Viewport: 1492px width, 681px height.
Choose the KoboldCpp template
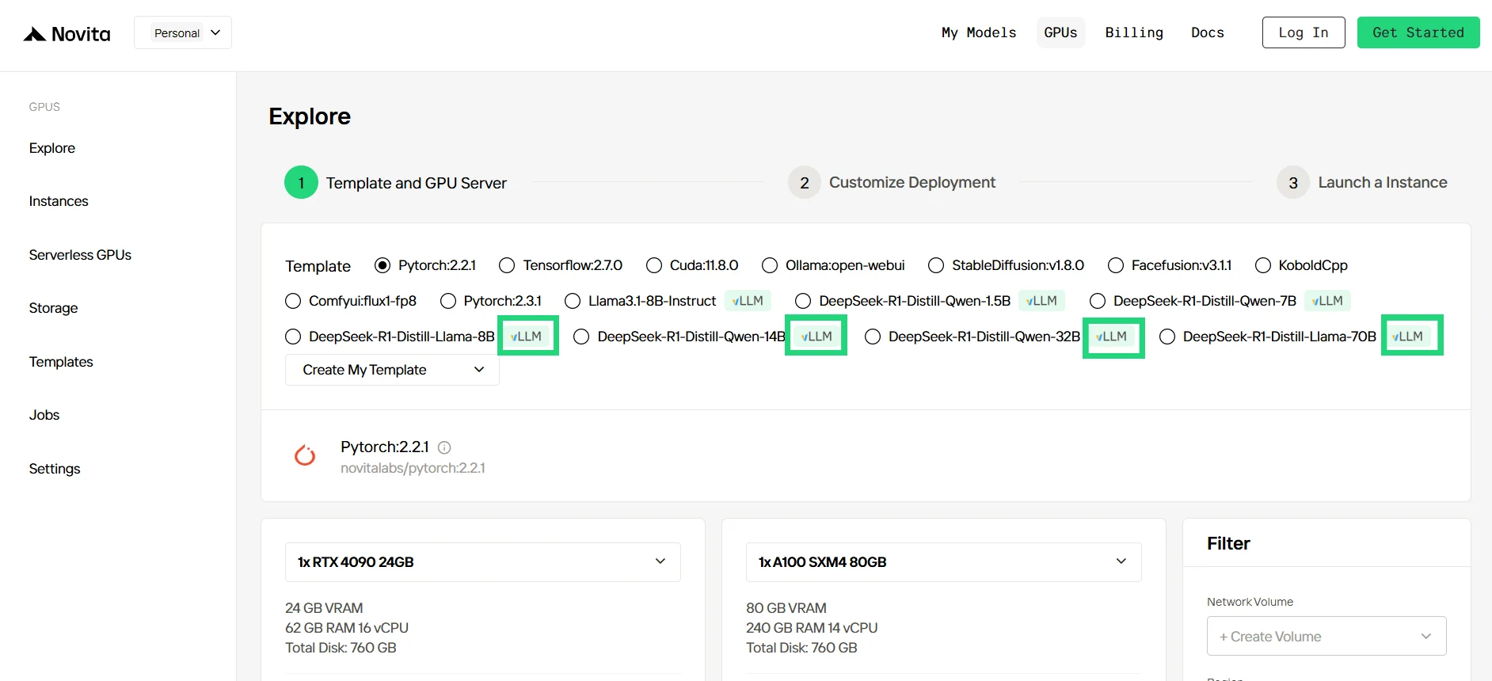(1263, 265)
